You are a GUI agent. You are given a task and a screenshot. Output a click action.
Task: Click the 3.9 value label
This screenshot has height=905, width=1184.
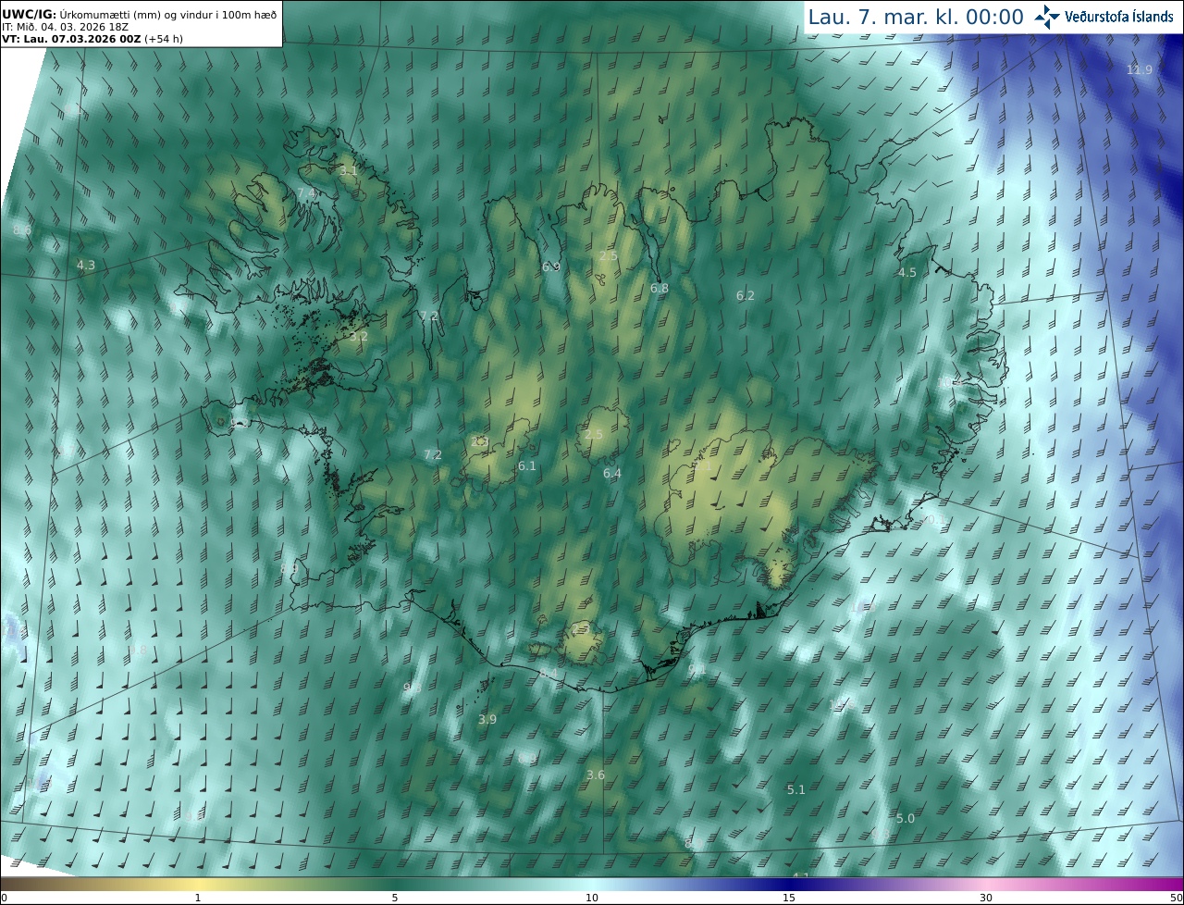click(487, 720)
